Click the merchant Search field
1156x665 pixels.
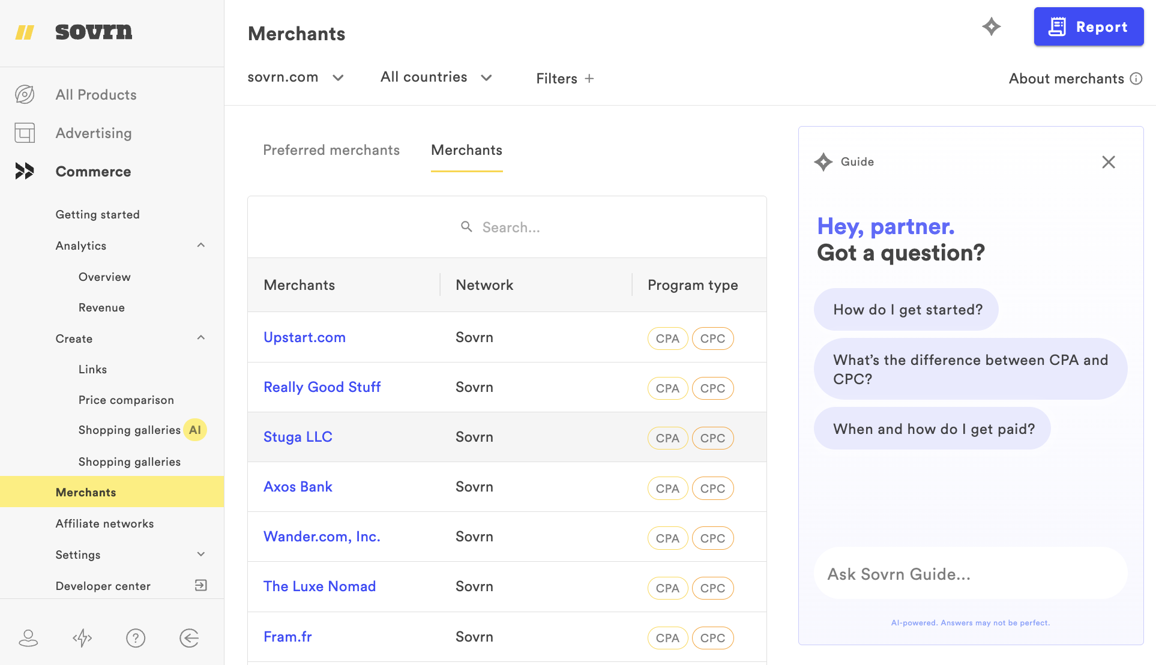[x=510, y=227]
